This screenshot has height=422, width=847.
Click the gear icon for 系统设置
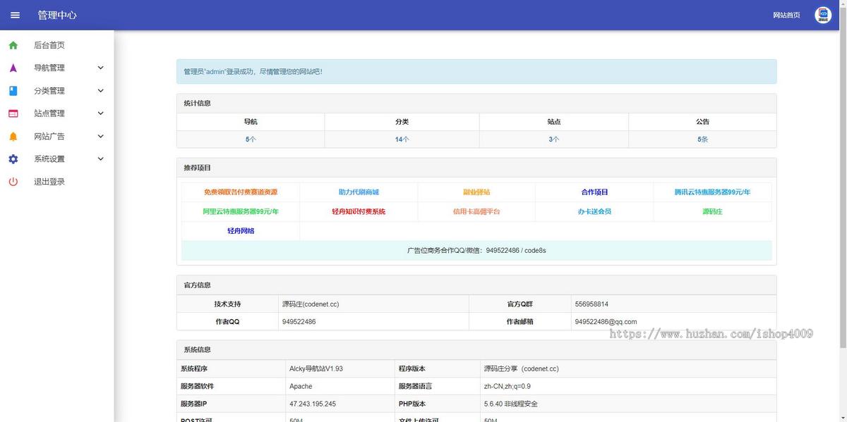coord(13,159)
